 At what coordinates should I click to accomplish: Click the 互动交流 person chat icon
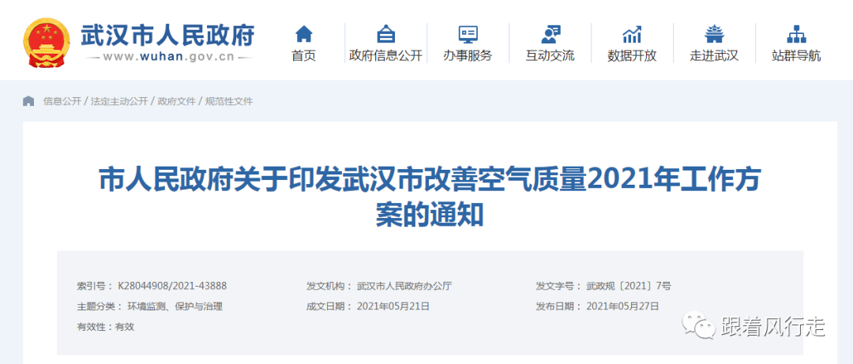(551, 34)
